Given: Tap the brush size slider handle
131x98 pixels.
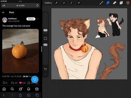Looking at the screenshot, I should 45,30.
